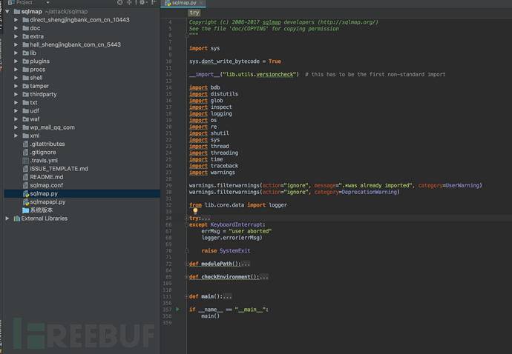
Task: Select the 系统版本 folder icon
Action: tap(25, 210)
